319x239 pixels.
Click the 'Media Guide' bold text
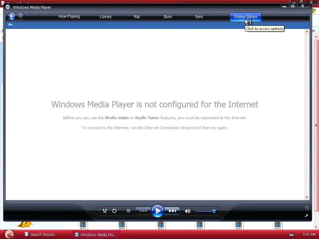(117, 118)
